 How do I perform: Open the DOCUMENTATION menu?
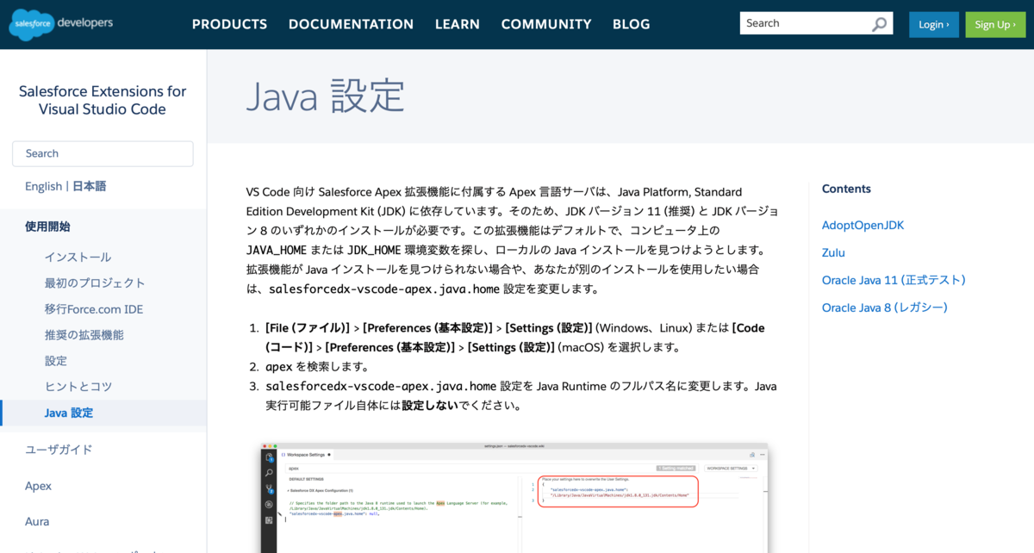[351, 24]
